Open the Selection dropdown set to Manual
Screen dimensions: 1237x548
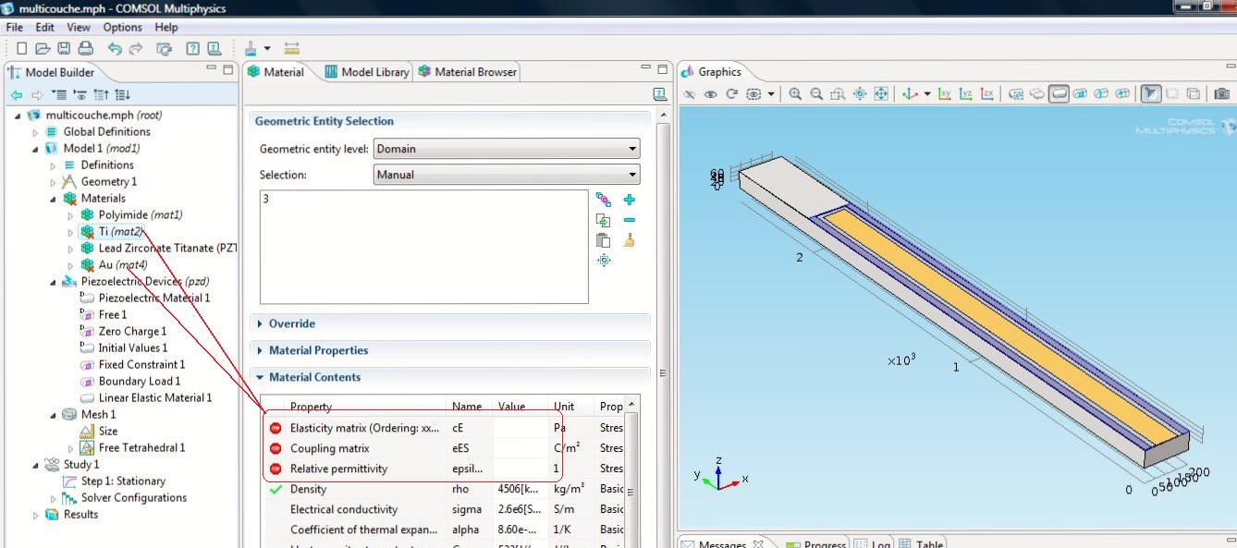pyautogui.click(x=506, y=175)
